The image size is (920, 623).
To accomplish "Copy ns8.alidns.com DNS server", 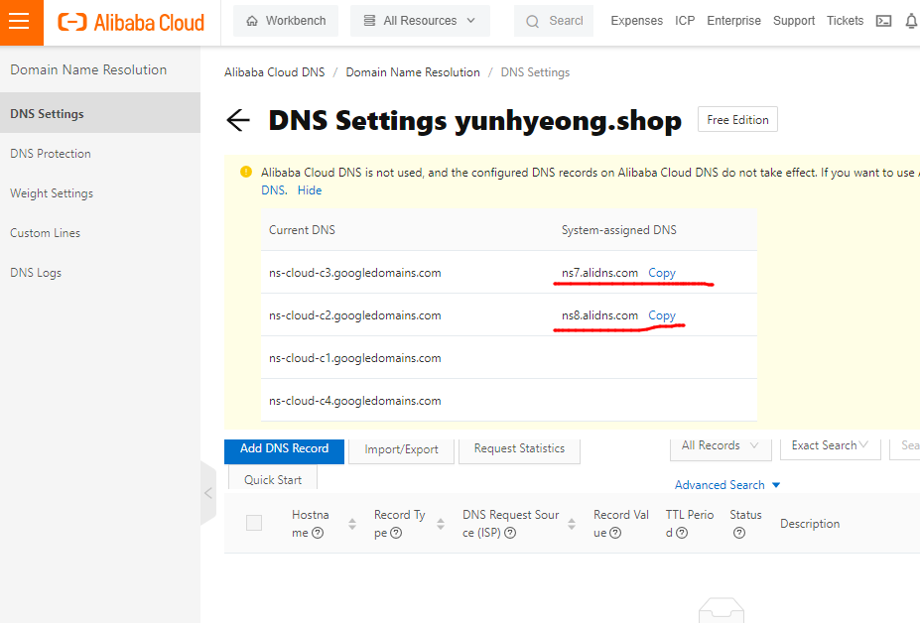I will point(662,315).
